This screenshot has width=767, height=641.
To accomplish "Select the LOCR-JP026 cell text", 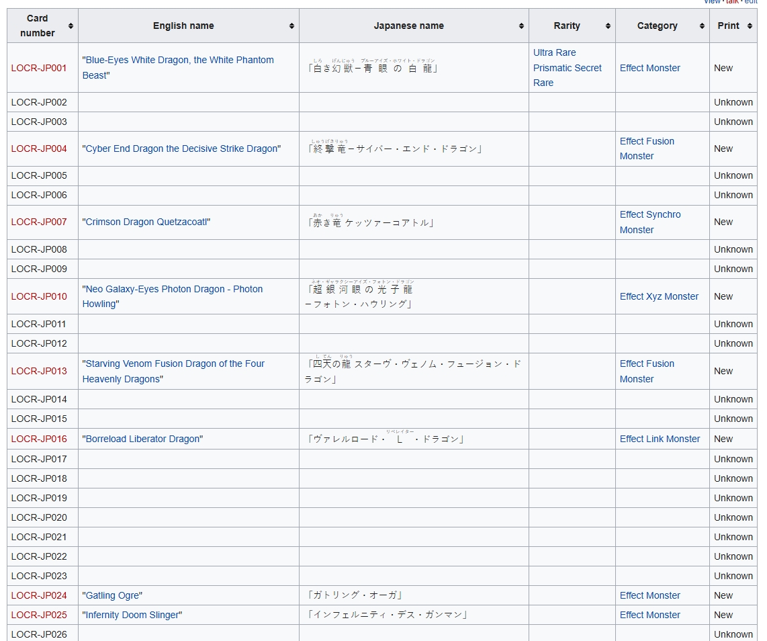I will point(39,634).
